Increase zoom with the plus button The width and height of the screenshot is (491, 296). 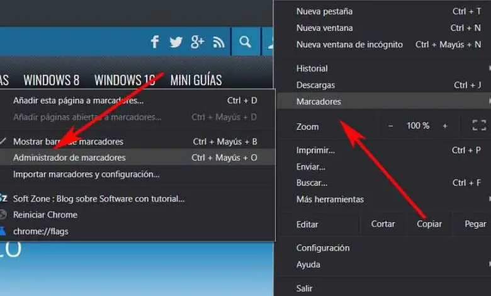(x=444, y=126)
